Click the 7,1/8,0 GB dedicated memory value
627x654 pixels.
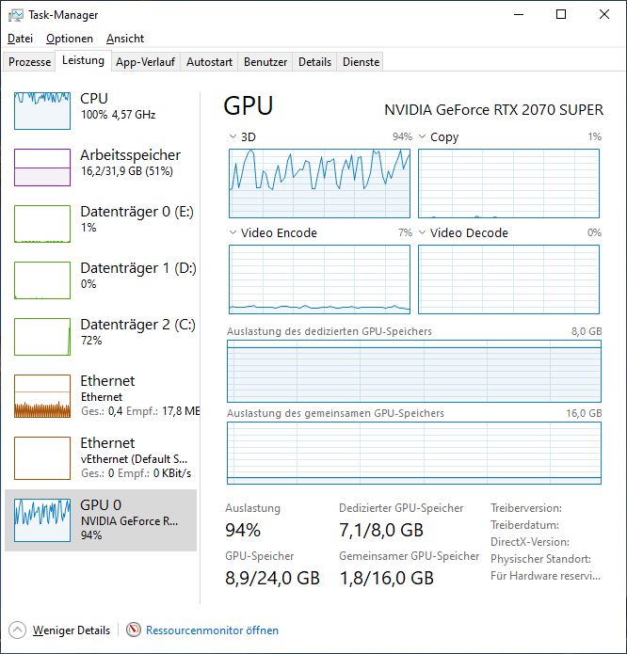coord(381,530)
